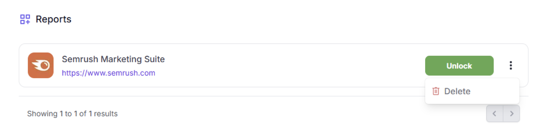Click the orange Semrush logo icon

coord(41,65)
